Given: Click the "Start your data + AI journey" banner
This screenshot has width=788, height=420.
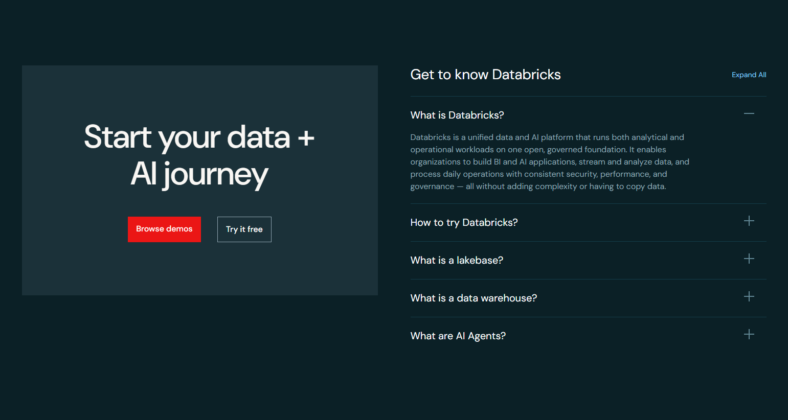Looking at the screenshot, I should (x=199, y=180).
